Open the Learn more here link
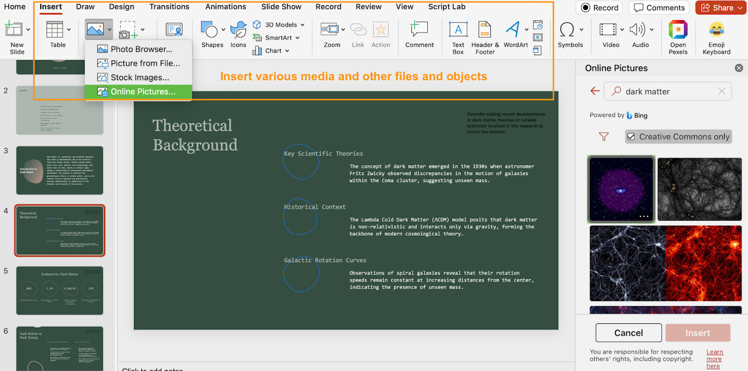The height and width of the screenshot is (371, 748). click(x=714, y=359)
